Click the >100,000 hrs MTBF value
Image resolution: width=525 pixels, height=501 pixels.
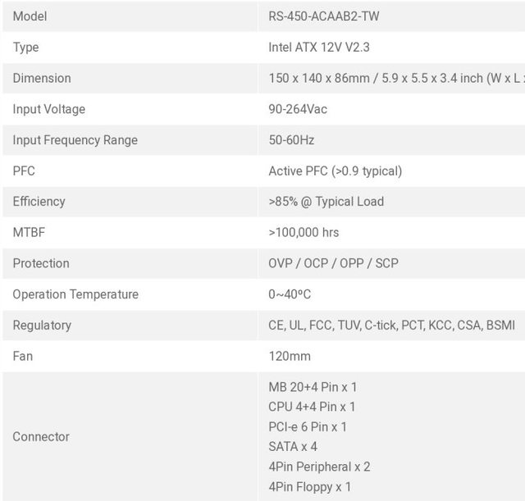(x=304, y=233)
